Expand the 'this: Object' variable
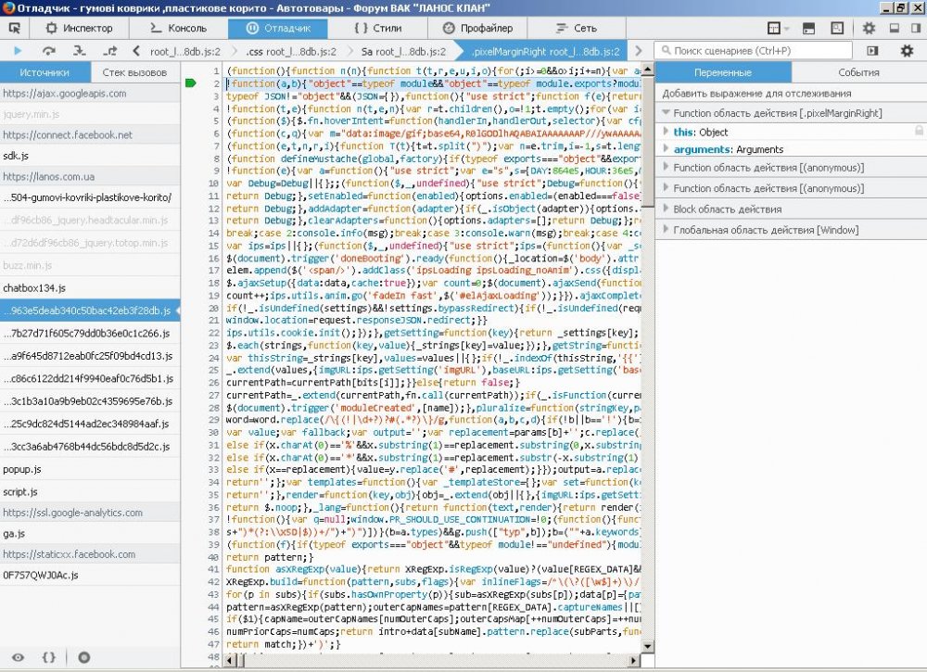Image resolution: width=927 pixels, height=672 pixels. [667, 133]
